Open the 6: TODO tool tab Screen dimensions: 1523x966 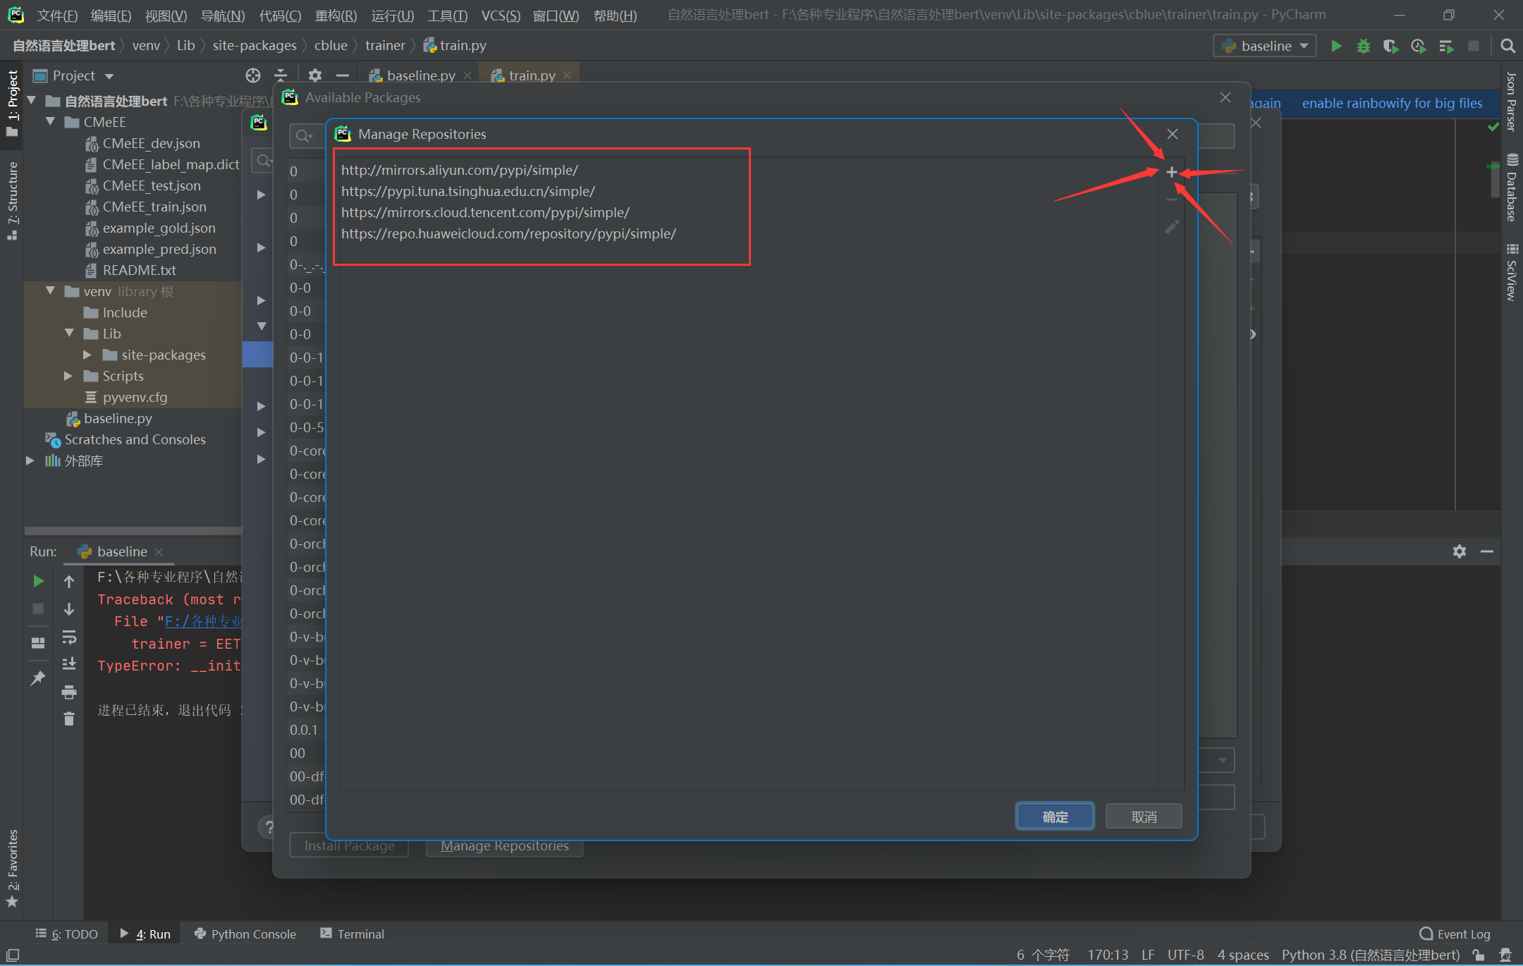tap(66, 934)
